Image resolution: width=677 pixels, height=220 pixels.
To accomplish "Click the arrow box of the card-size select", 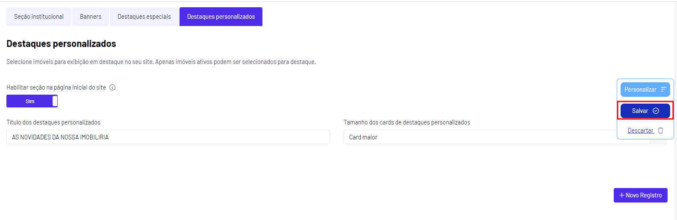I will 658,141.
